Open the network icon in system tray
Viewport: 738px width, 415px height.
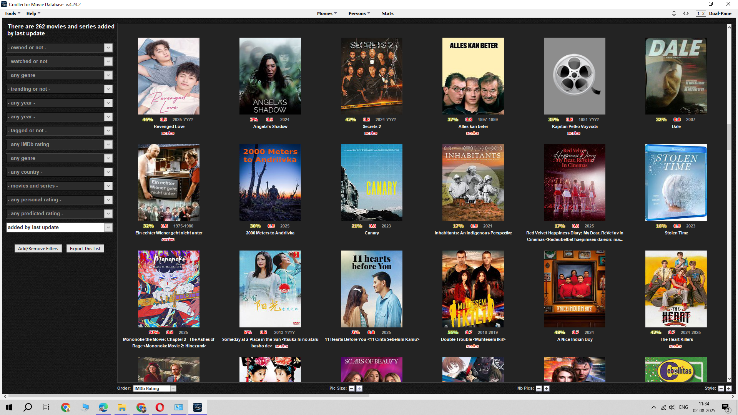coord(663,407)
